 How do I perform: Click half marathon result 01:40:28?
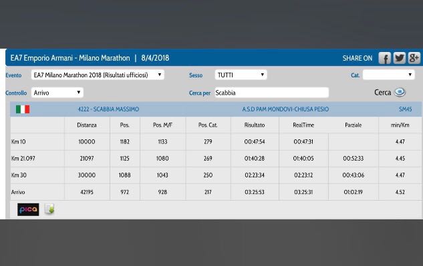tap(254, 158)
